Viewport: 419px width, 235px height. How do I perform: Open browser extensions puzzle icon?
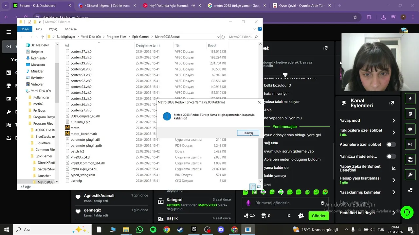tap(369, 17)
